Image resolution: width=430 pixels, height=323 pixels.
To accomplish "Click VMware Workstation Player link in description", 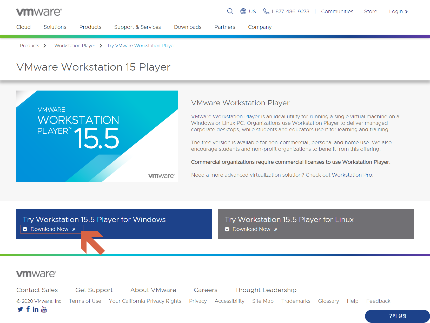I will 225,116.
